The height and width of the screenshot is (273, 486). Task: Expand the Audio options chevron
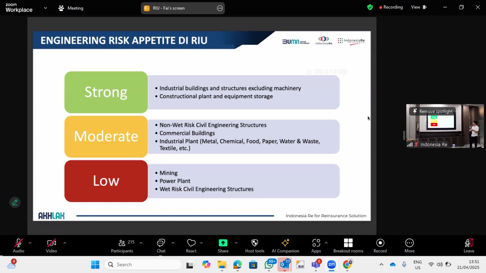[30, 243]
